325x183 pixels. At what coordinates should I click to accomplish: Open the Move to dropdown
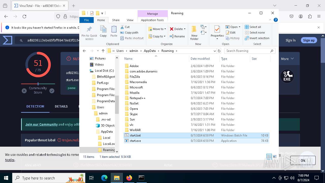157,29
